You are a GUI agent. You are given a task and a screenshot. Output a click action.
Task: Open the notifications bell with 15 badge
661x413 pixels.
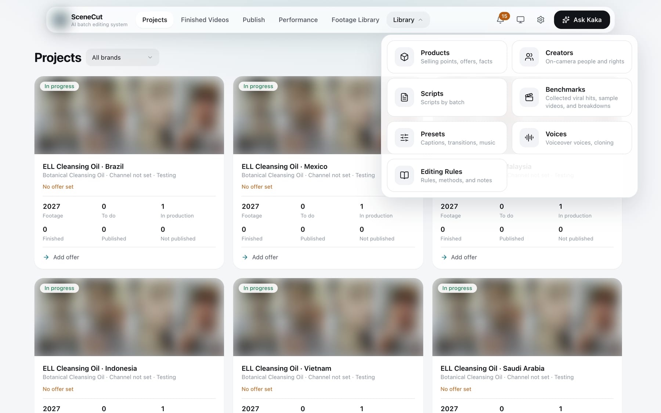[x=501, y=19]
